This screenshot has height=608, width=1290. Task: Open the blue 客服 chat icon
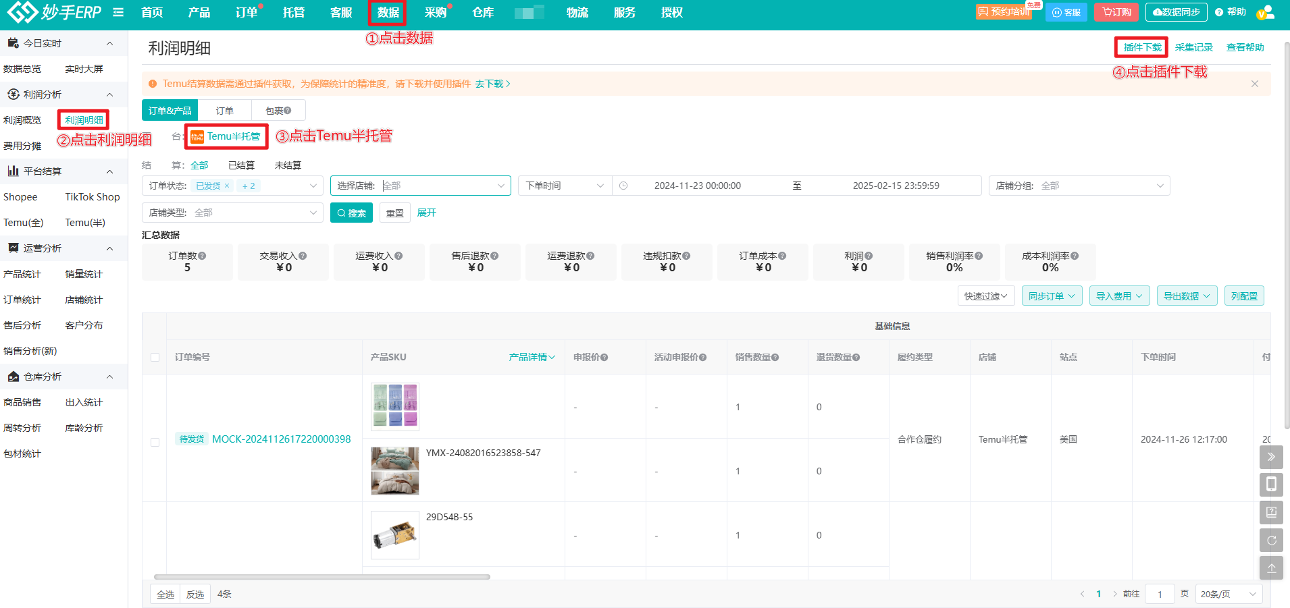coord(1066,12)
